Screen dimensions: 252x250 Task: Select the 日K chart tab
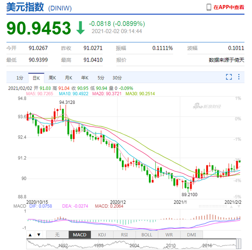tap(36, 78)
